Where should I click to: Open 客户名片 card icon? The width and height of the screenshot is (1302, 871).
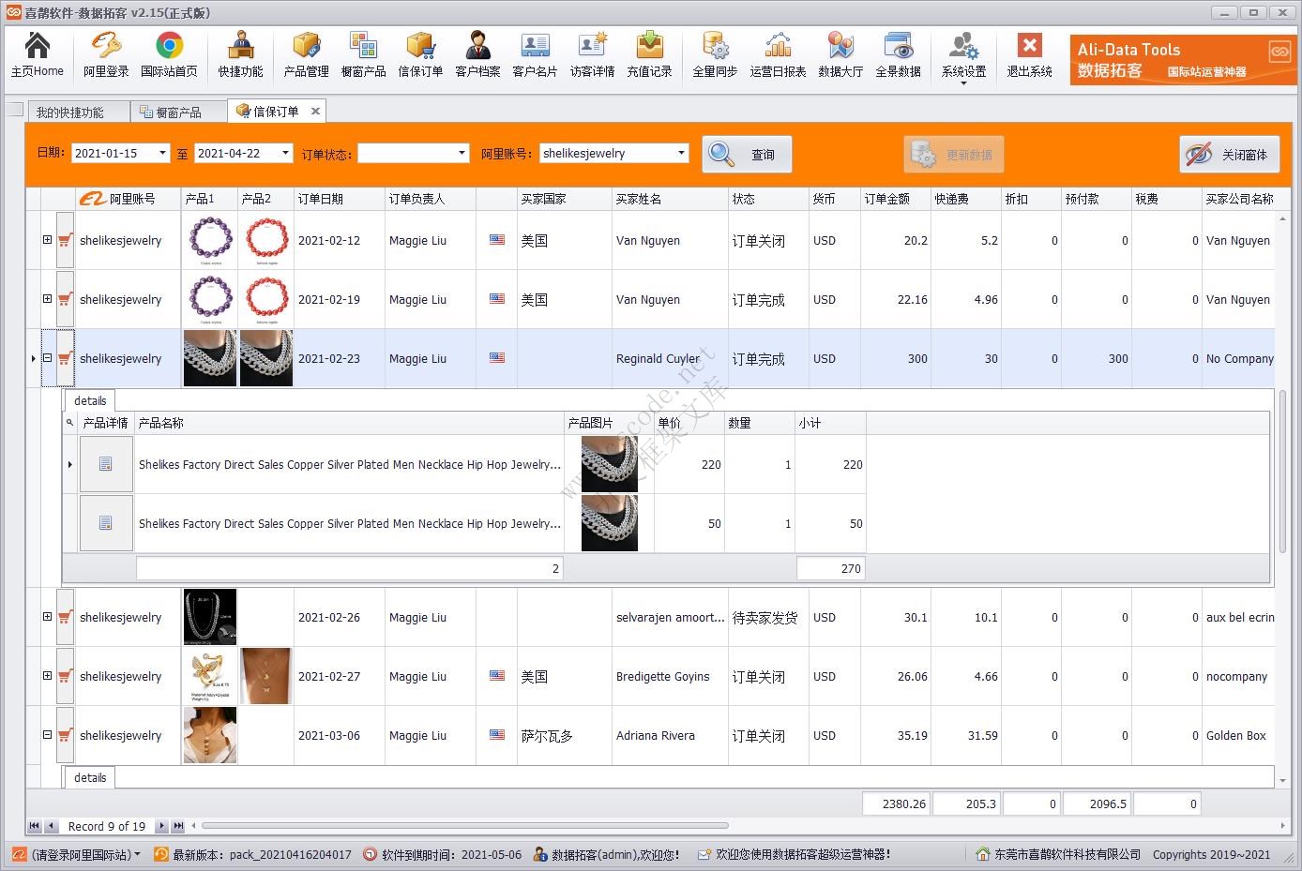[x=535, y=54]
